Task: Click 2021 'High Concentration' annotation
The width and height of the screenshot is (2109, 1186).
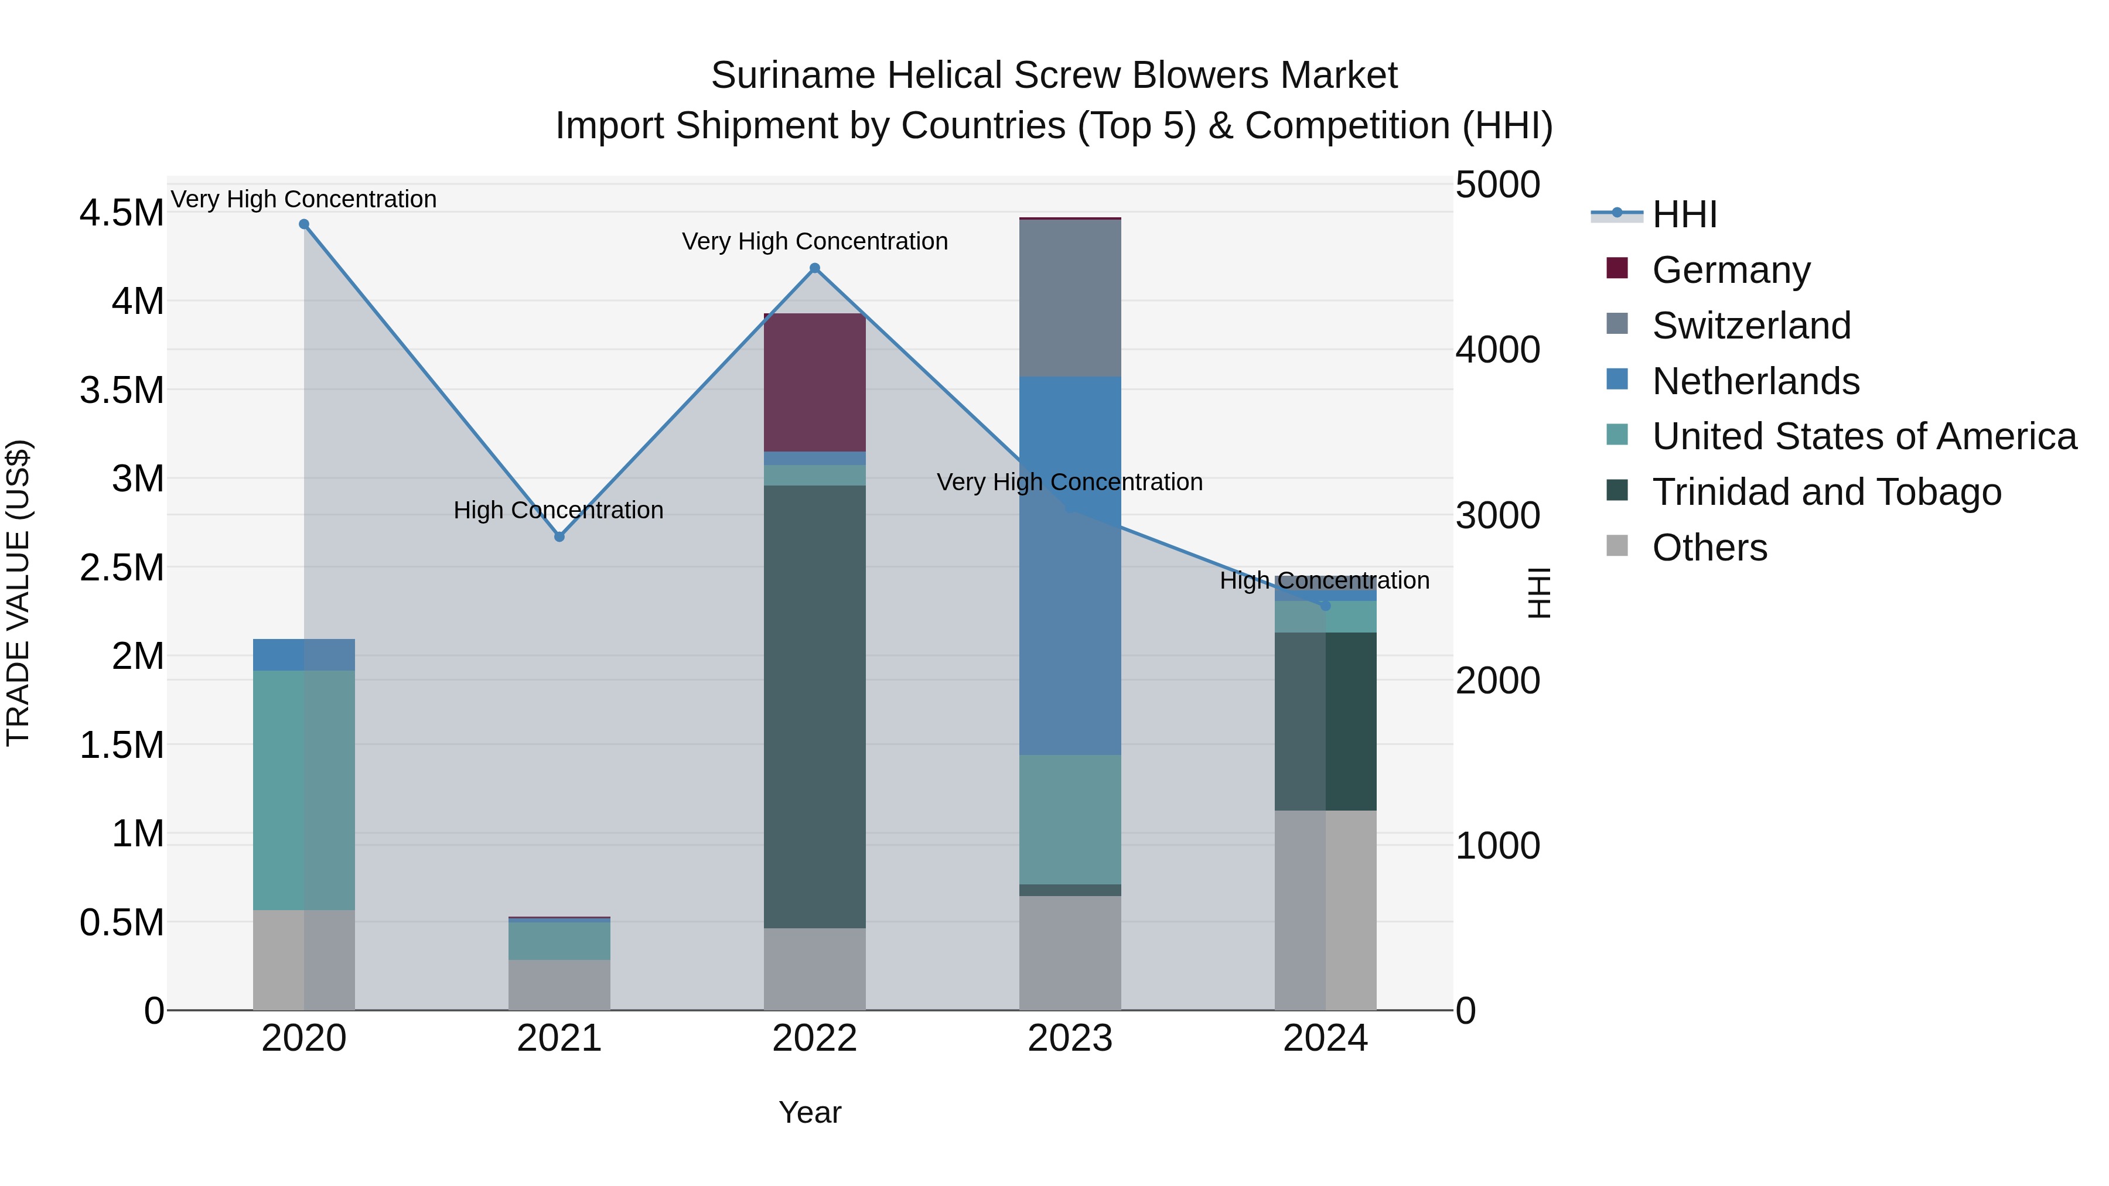Action: [558, 510]
